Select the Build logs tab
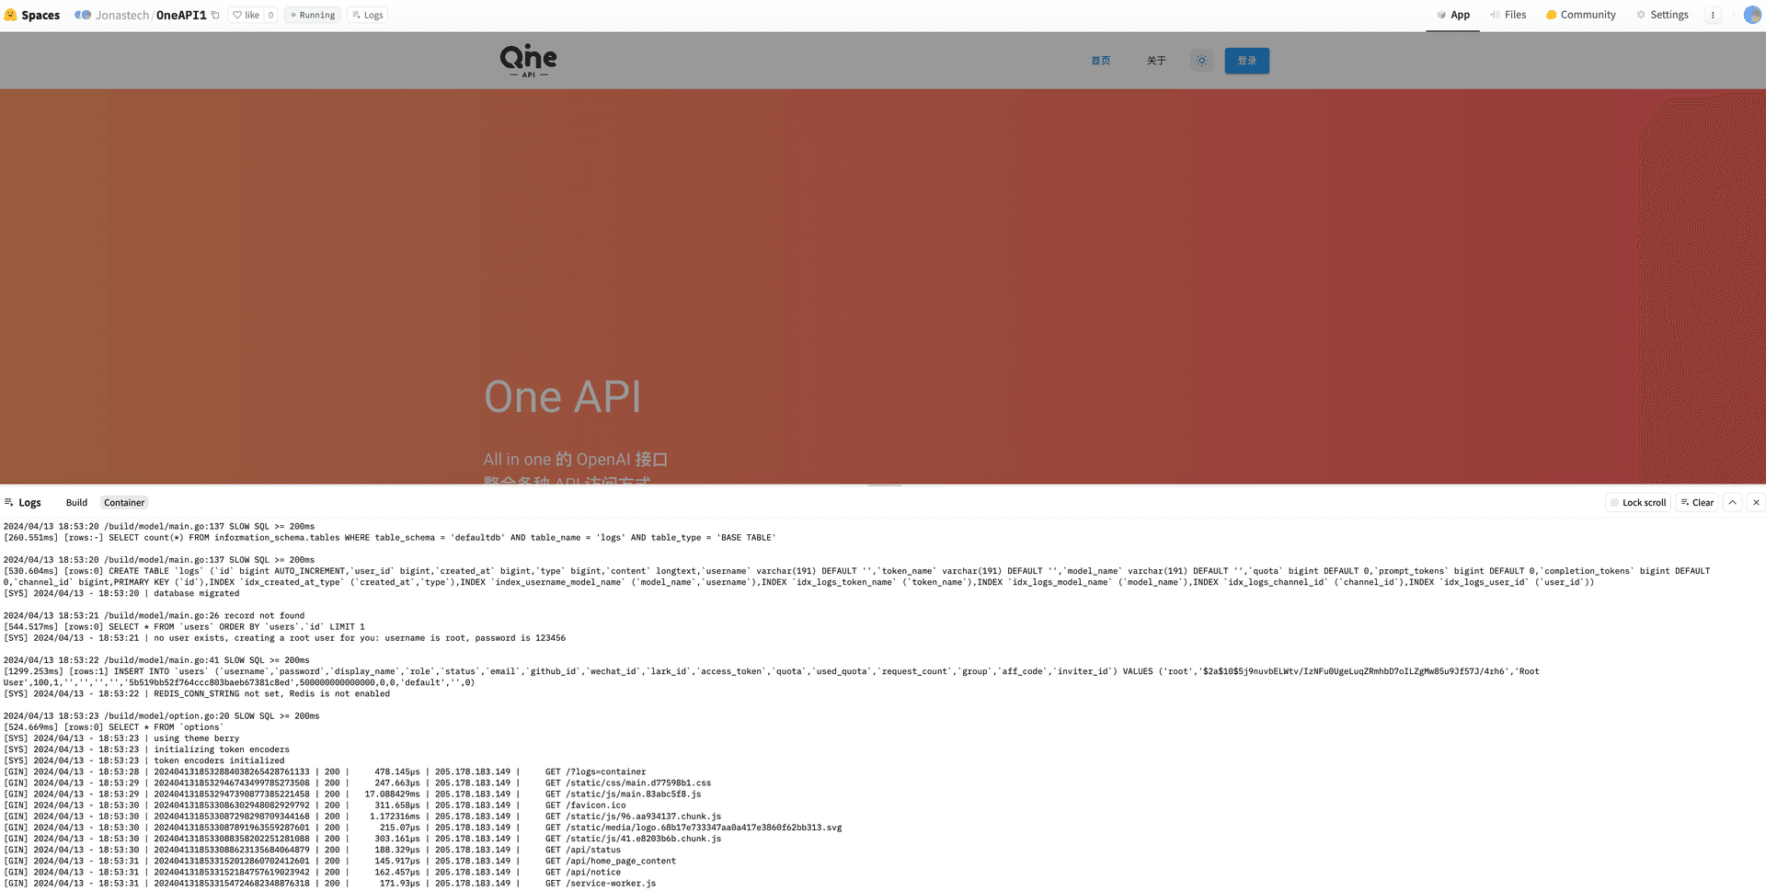The image size is (1766, 891). coord(76,503)
